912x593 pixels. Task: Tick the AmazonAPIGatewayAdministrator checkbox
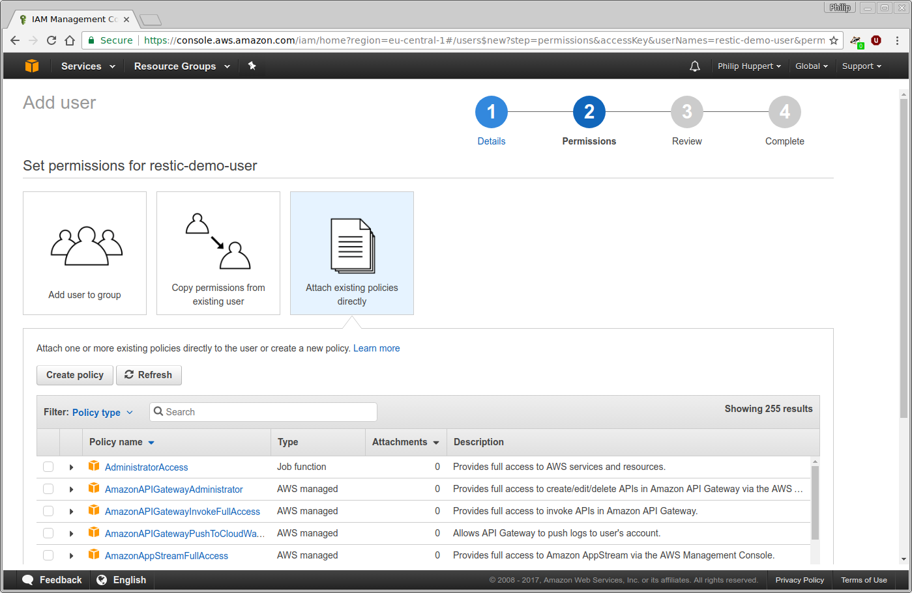48,489
